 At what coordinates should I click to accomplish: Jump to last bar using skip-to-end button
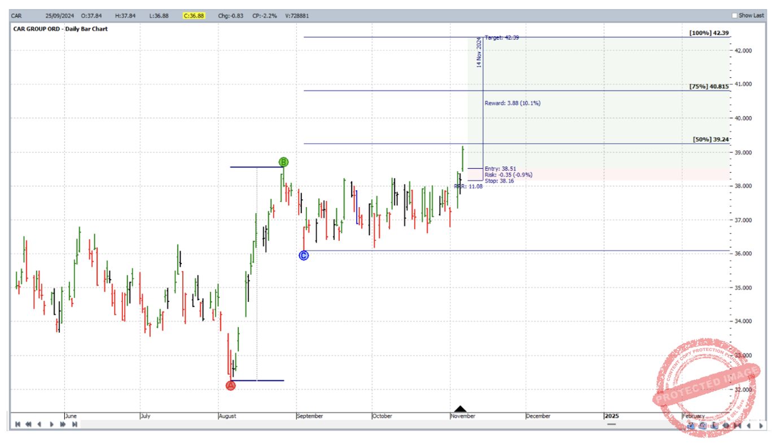click(75, 424)
